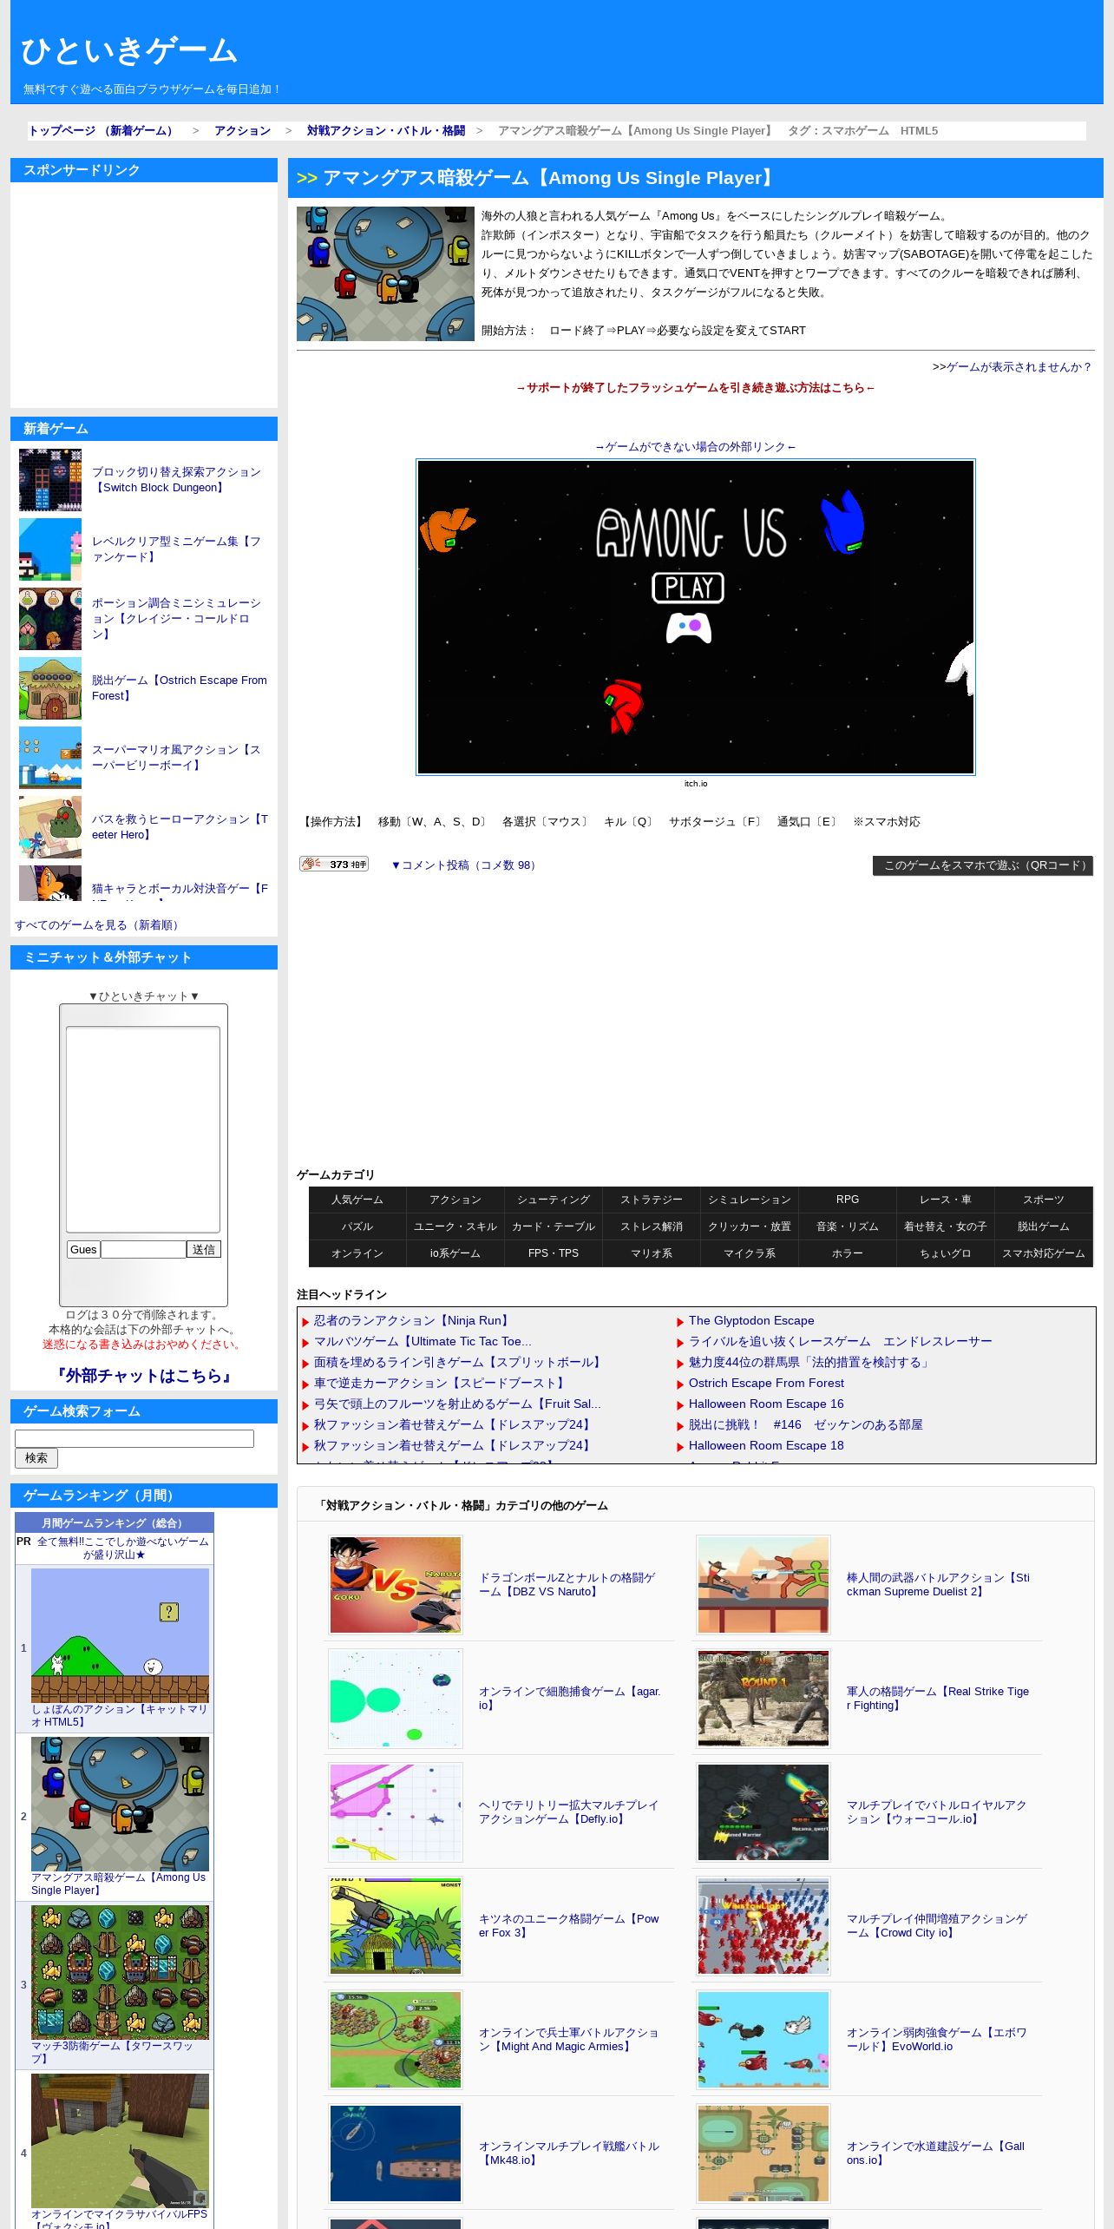Click the 373 clap counter icon

[x=334, y=864]
